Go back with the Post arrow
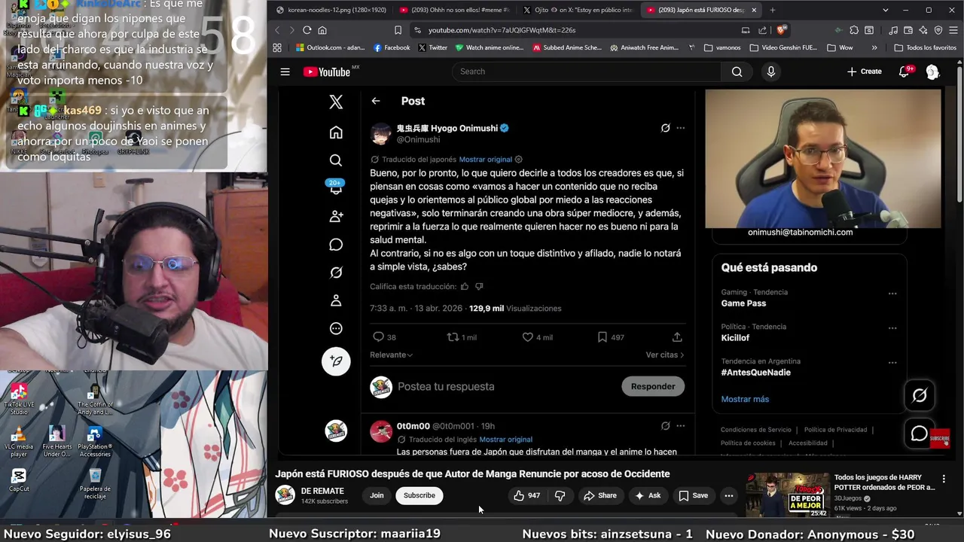The height and width of the screenshot is (542, 964). point(375,101)
